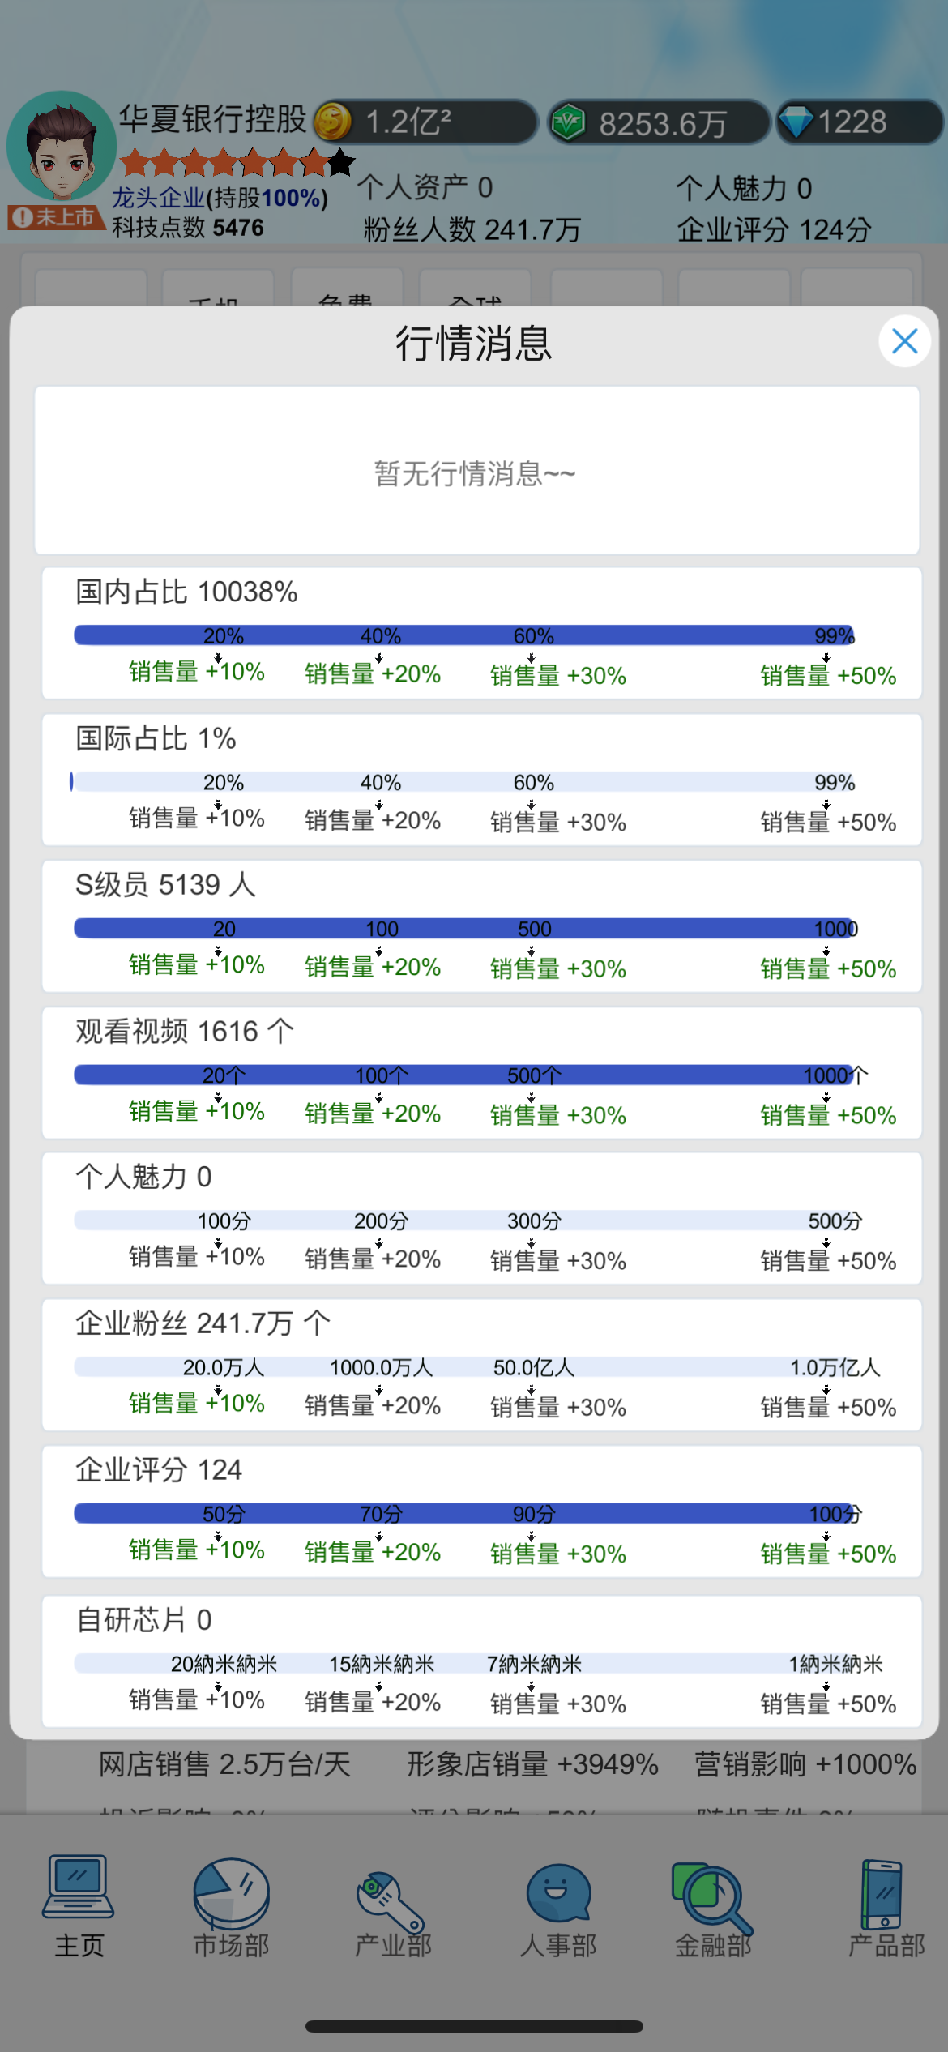Viewport: 948px width, 2052px height.
Task: Open the 人事部 chat bubble icon
Action: (558, 1893)
